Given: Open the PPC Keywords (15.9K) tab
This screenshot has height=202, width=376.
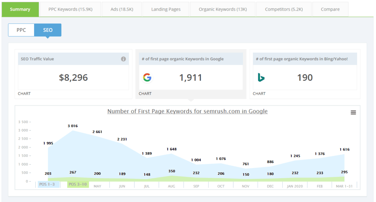Looking at the screenshot, I should tap(70, 9).
